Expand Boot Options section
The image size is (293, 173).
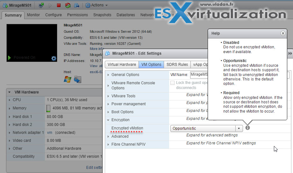point(108,112)
